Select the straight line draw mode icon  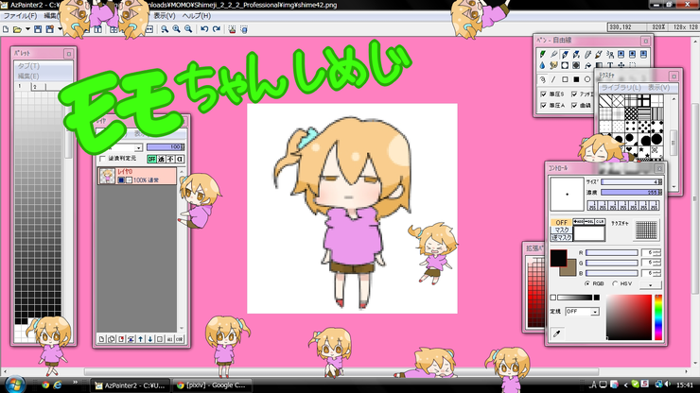click(x=553, y=79)
